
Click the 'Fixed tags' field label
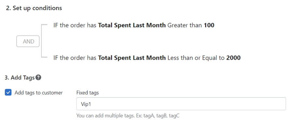pos(87,93)
